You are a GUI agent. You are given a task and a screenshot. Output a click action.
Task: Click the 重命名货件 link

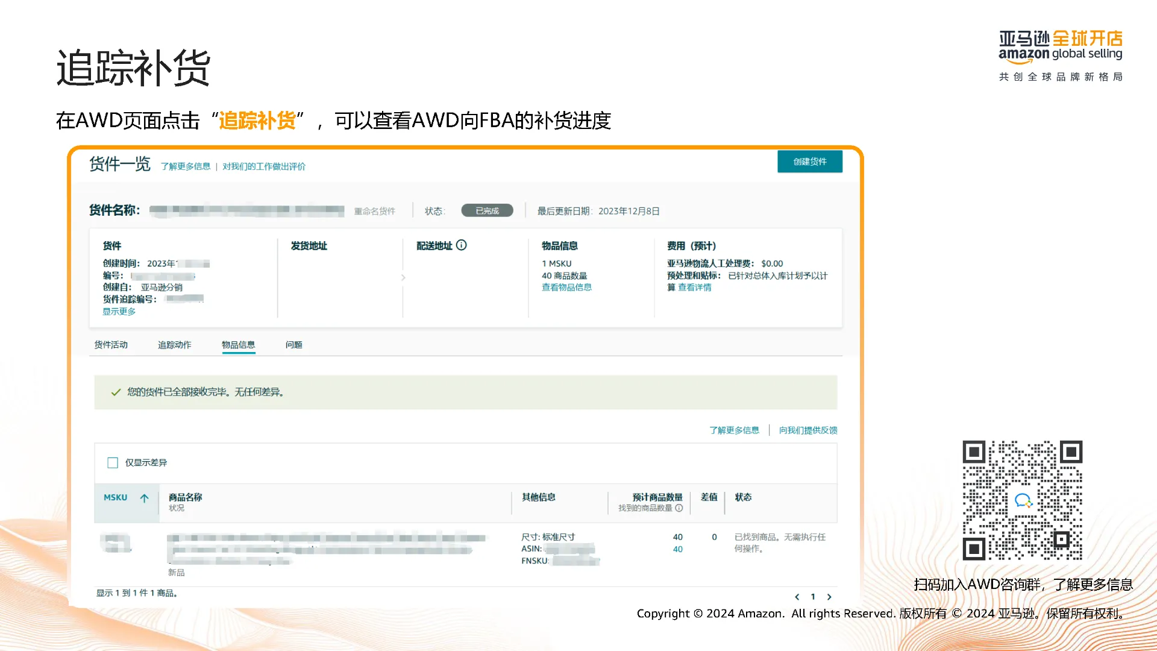(x=374, y=212)
